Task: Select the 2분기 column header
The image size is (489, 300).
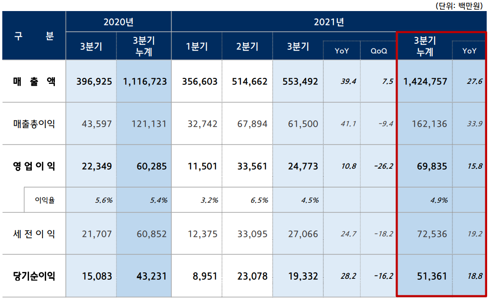Action: 247,46
